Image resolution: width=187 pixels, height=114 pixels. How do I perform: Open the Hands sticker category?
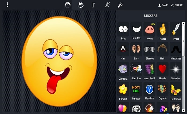(163, 31)
